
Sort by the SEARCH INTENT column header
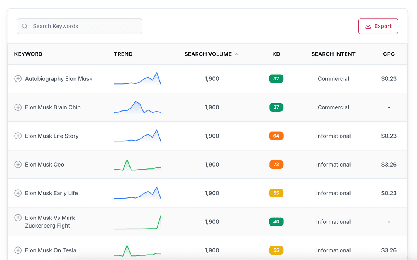[333, 54]
